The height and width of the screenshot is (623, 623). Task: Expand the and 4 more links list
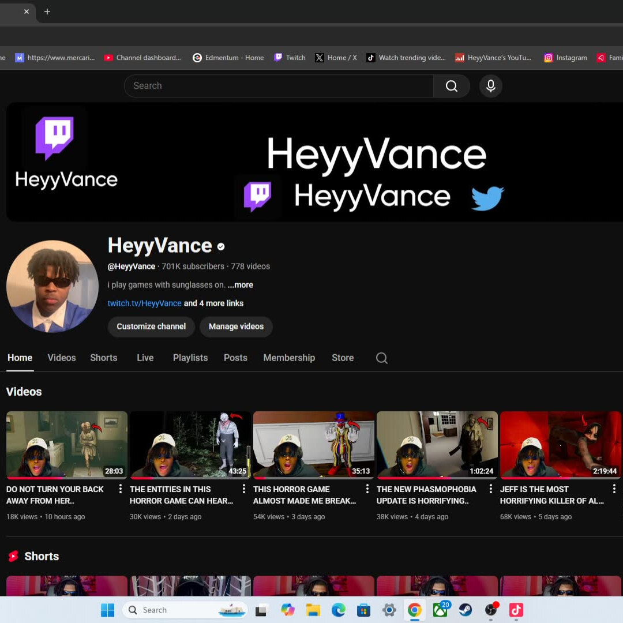(x=214, y=303)
